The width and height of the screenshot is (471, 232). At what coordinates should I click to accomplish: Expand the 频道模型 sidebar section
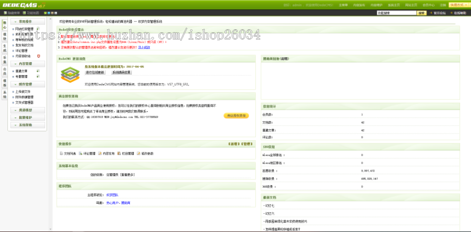[28, 111]
